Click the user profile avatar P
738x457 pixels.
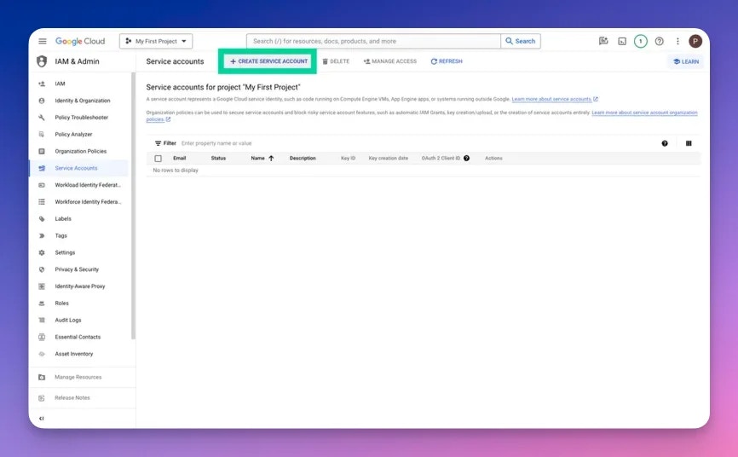point(695,42)
